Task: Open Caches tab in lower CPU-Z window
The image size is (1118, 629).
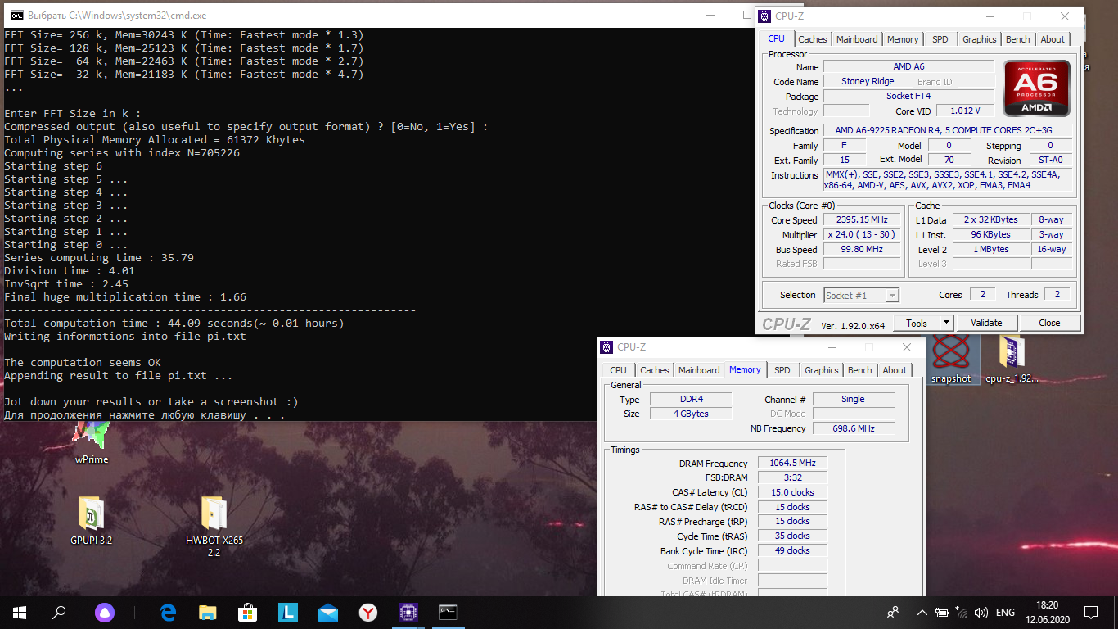Action: (655, 370)
